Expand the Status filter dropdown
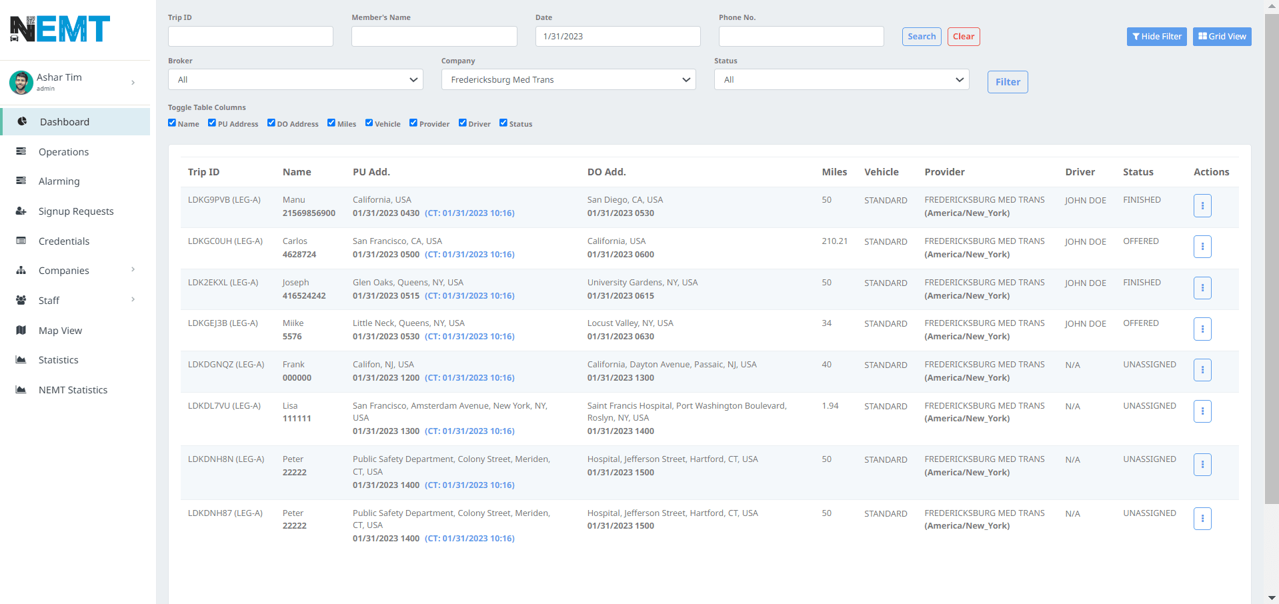 click(842, 79)
